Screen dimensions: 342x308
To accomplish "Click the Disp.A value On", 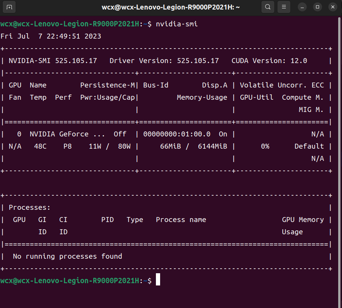I will [x=223, y=134].
